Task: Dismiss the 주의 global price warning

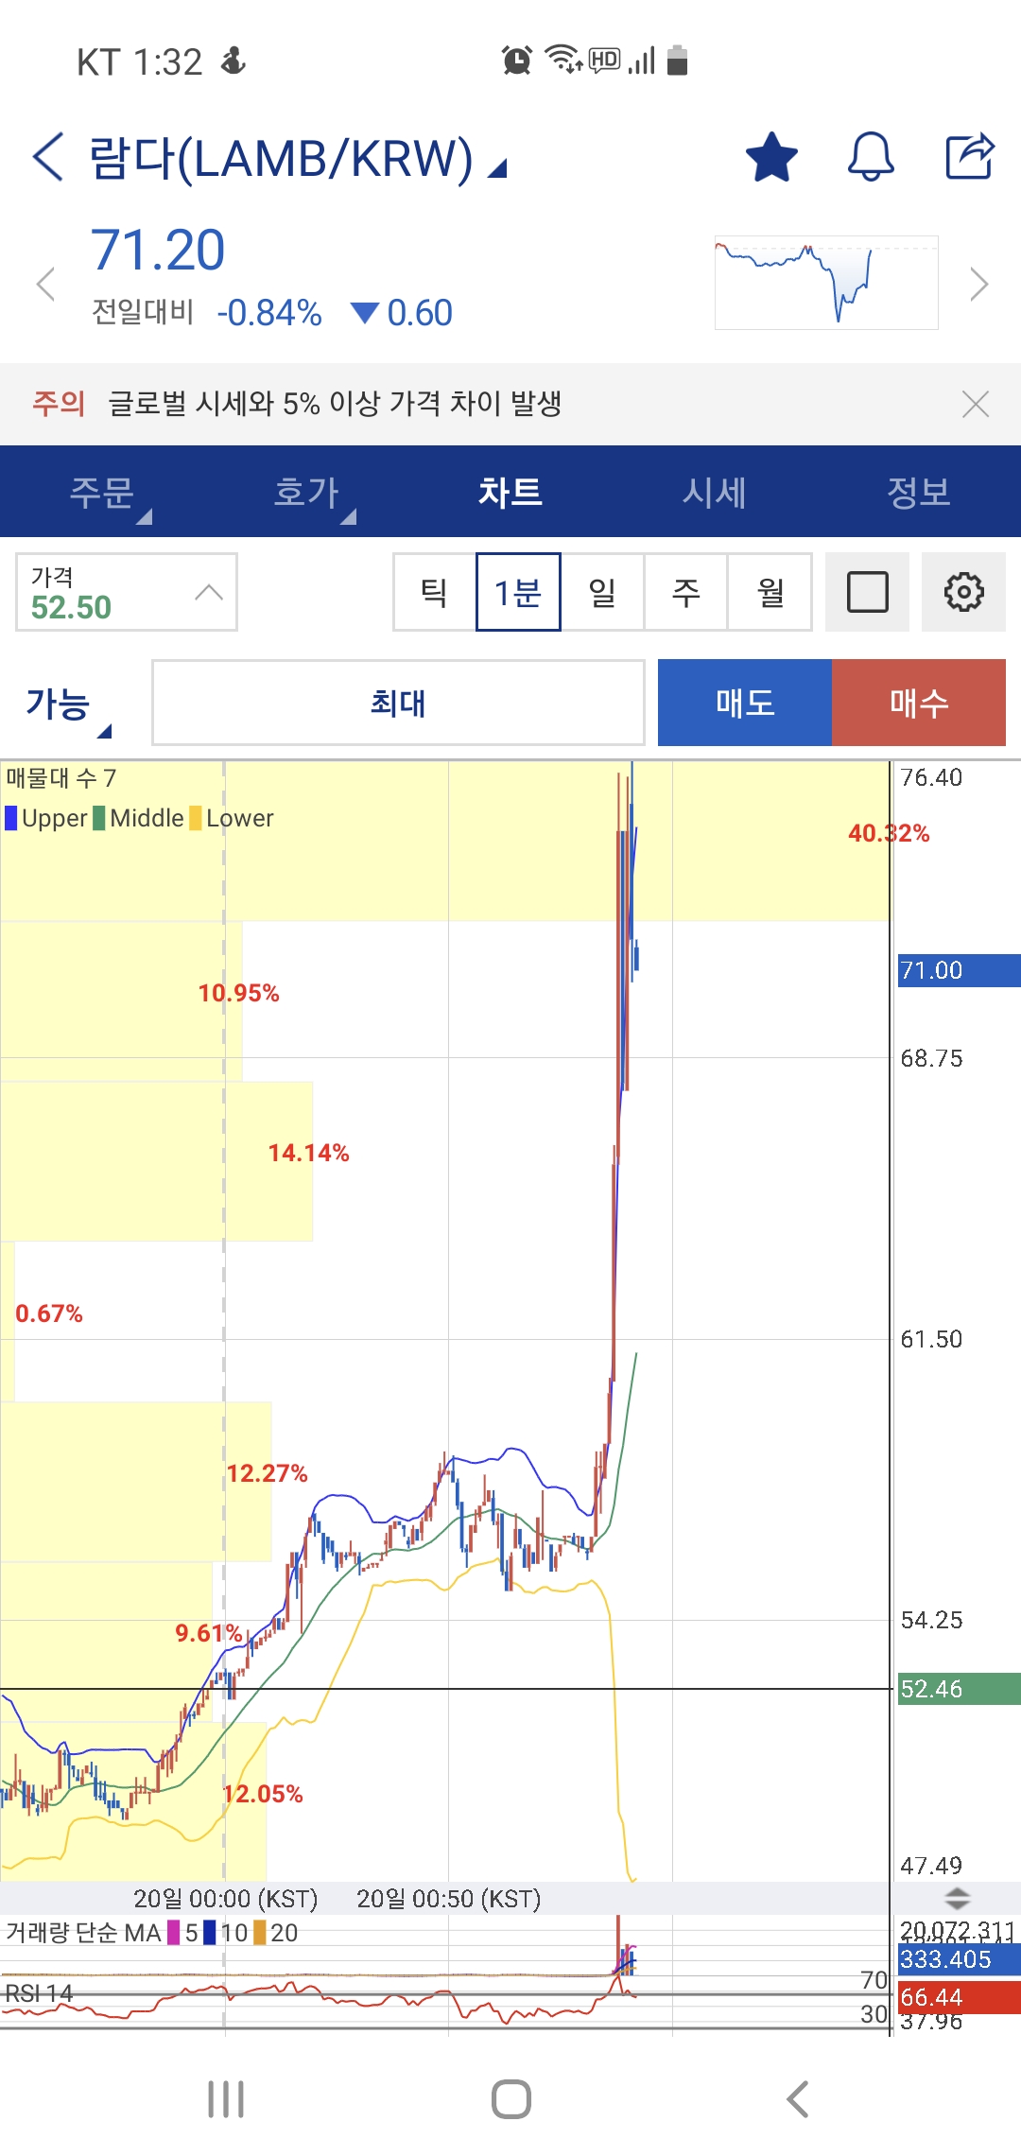Action: (x=975, y=404)
